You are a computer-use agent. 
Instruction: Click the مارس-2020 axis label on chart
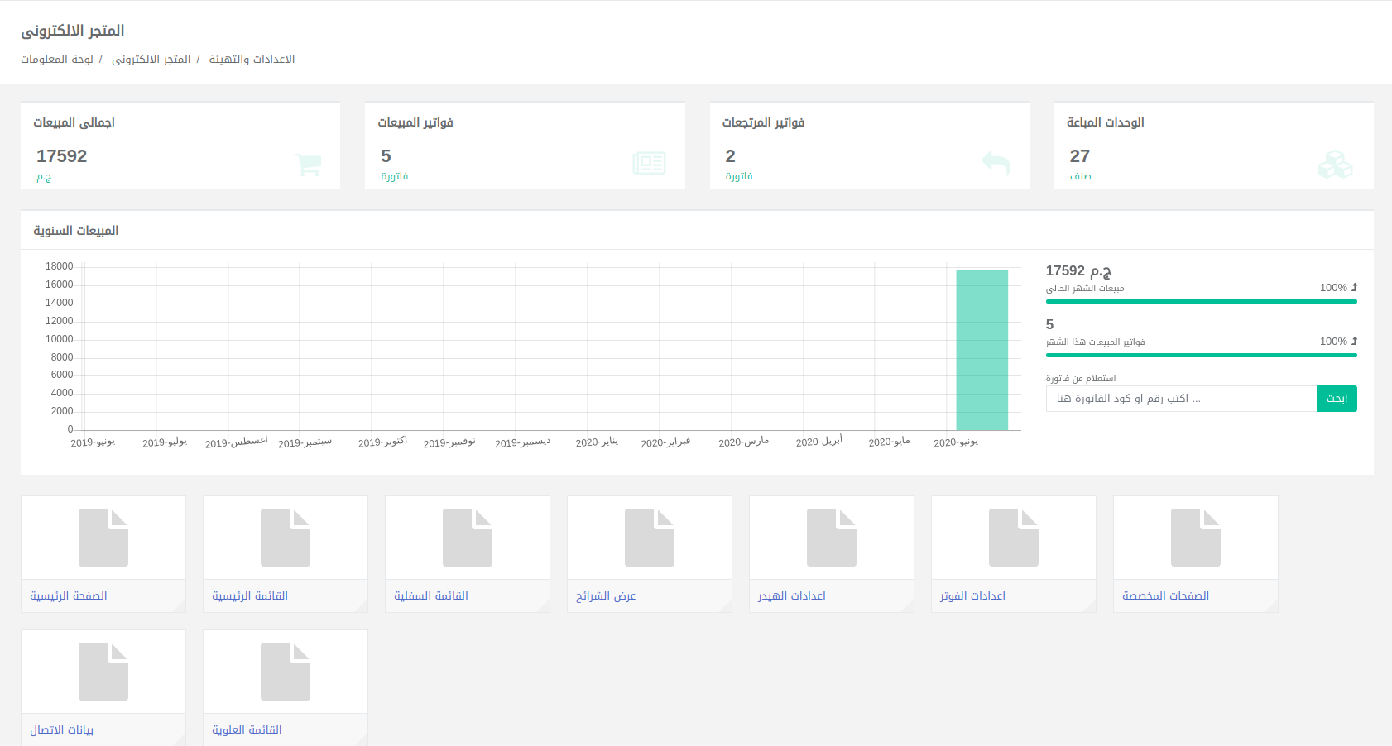[743, 442]
